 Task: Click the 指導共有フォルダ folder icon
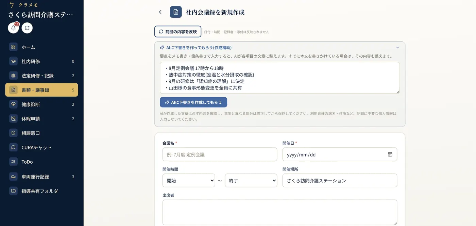click(13, 191)
